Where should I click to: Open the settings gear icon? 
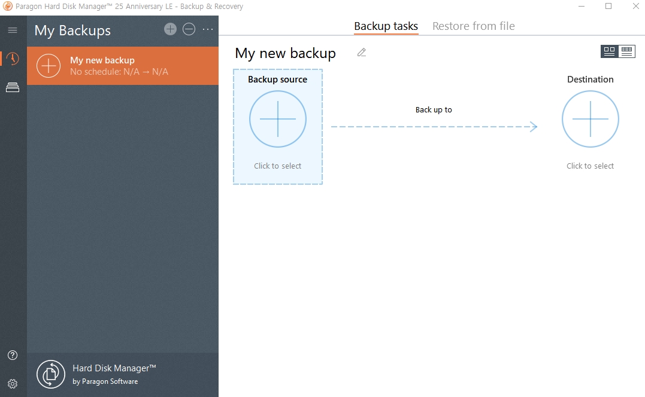click(x=13, y=383)
